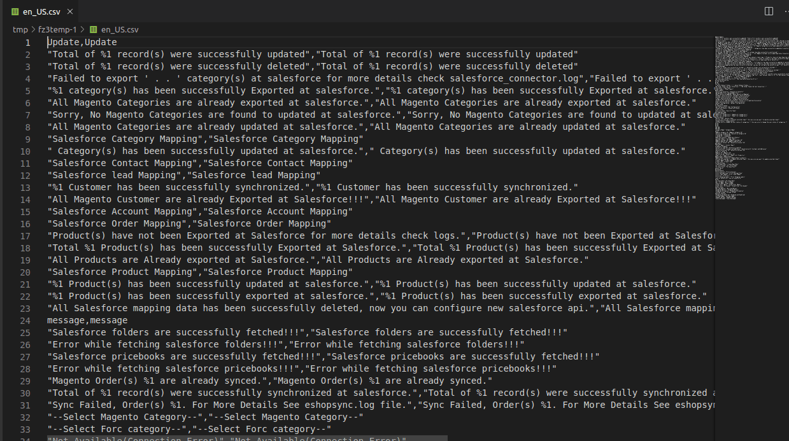Viewport: 789px width, 441px height.
Task: Expand the fz3temp-1 breadcrumb segment
Action: click(x=57, y=29)
